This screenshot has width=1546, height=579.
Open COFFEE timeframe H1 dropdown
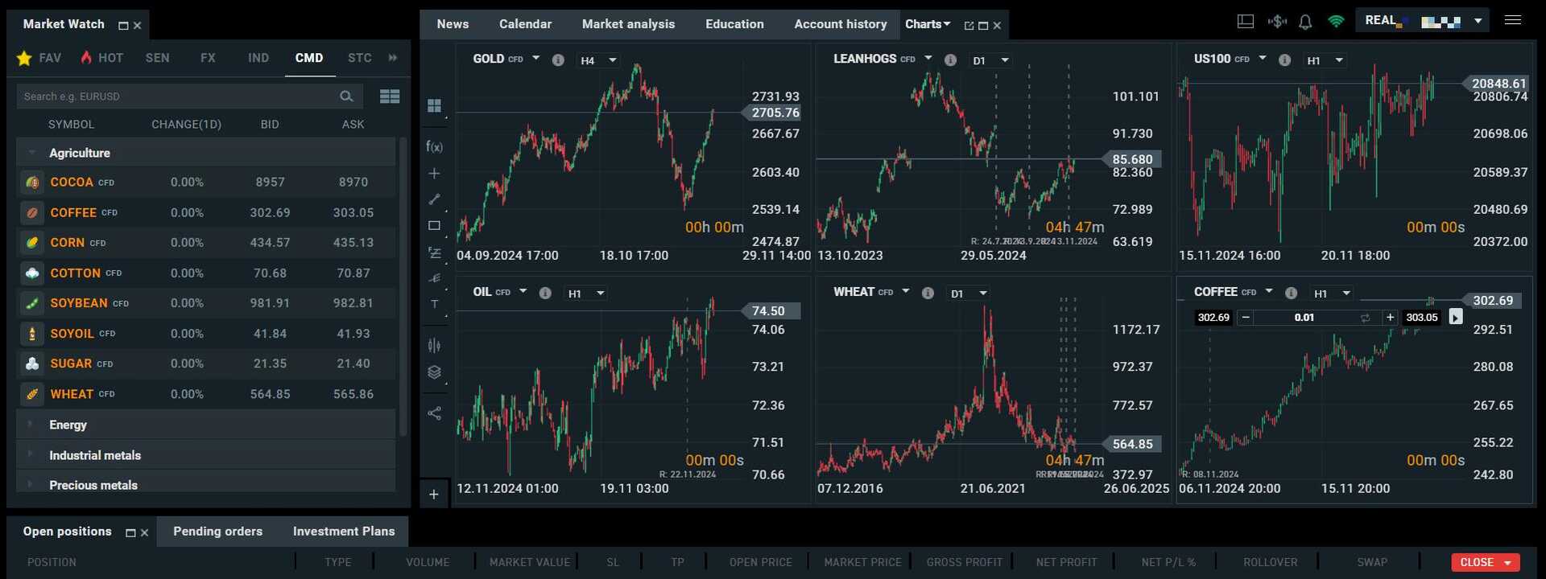tap(1332, 294)
